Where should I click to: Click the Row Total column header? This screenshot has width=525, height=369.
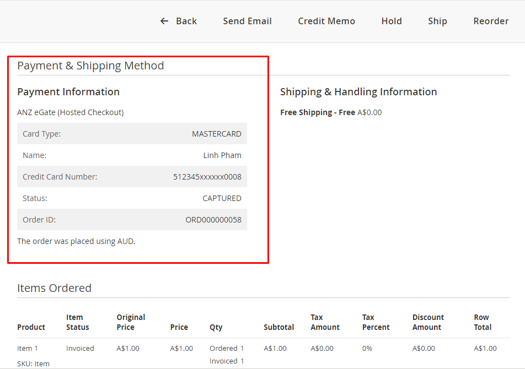[x=483, y=322]
